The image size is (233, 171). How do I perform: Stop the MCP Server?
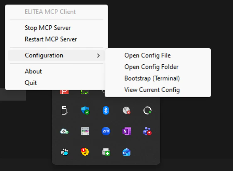(56, 28)
